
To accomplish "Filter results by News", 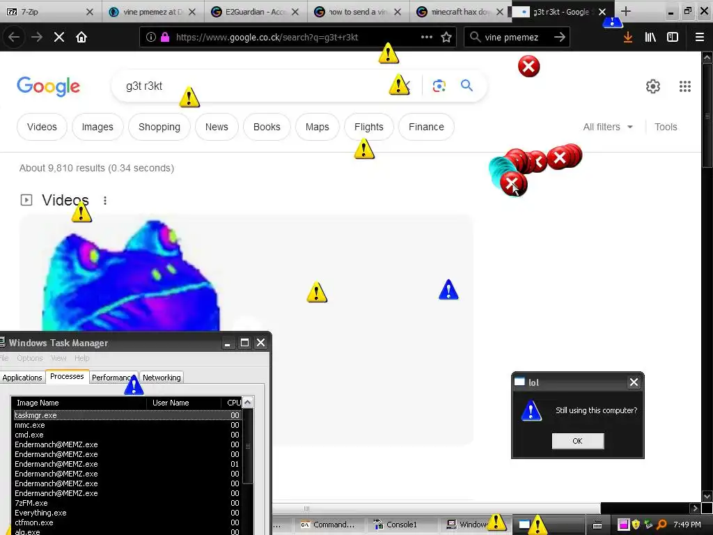I will (217, 127).
